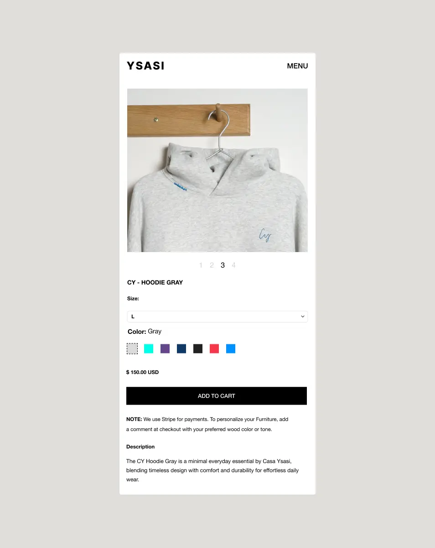Image resolution: width=435 pixels, height=548 pixels.
Task: Click the ADD TO CART button
Action: [x=217, y=396]
